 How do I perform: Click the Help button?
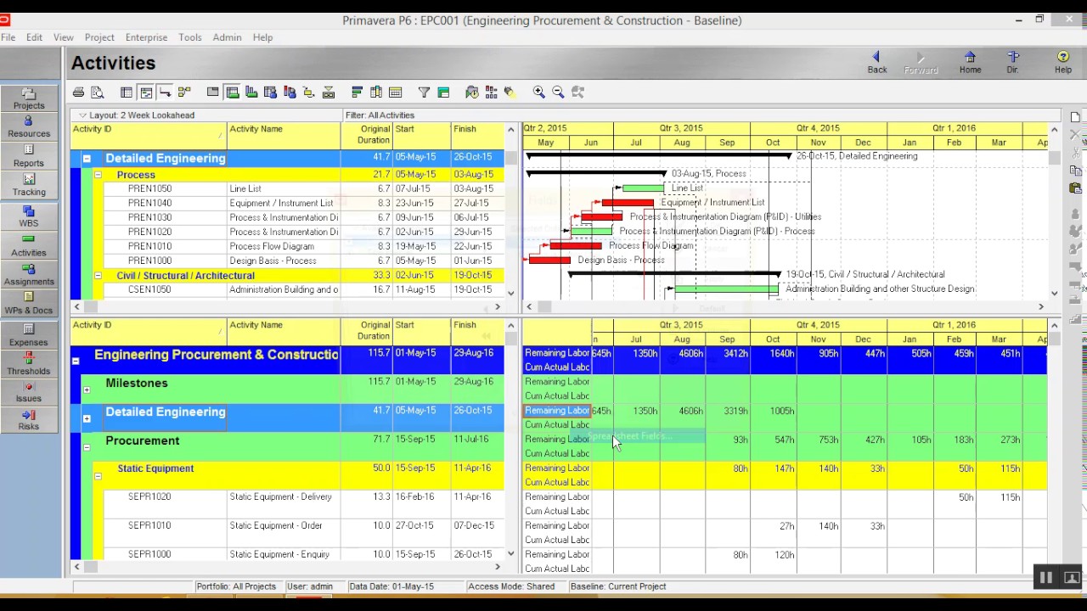tap(1063, 63)
